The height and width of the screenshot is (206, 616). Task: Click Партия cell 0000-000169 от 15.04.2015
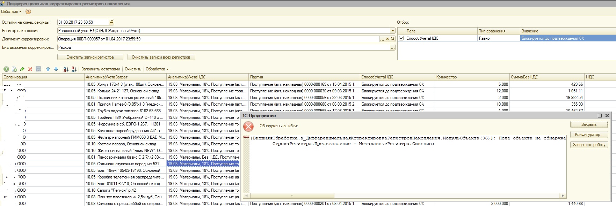[304, 84]
